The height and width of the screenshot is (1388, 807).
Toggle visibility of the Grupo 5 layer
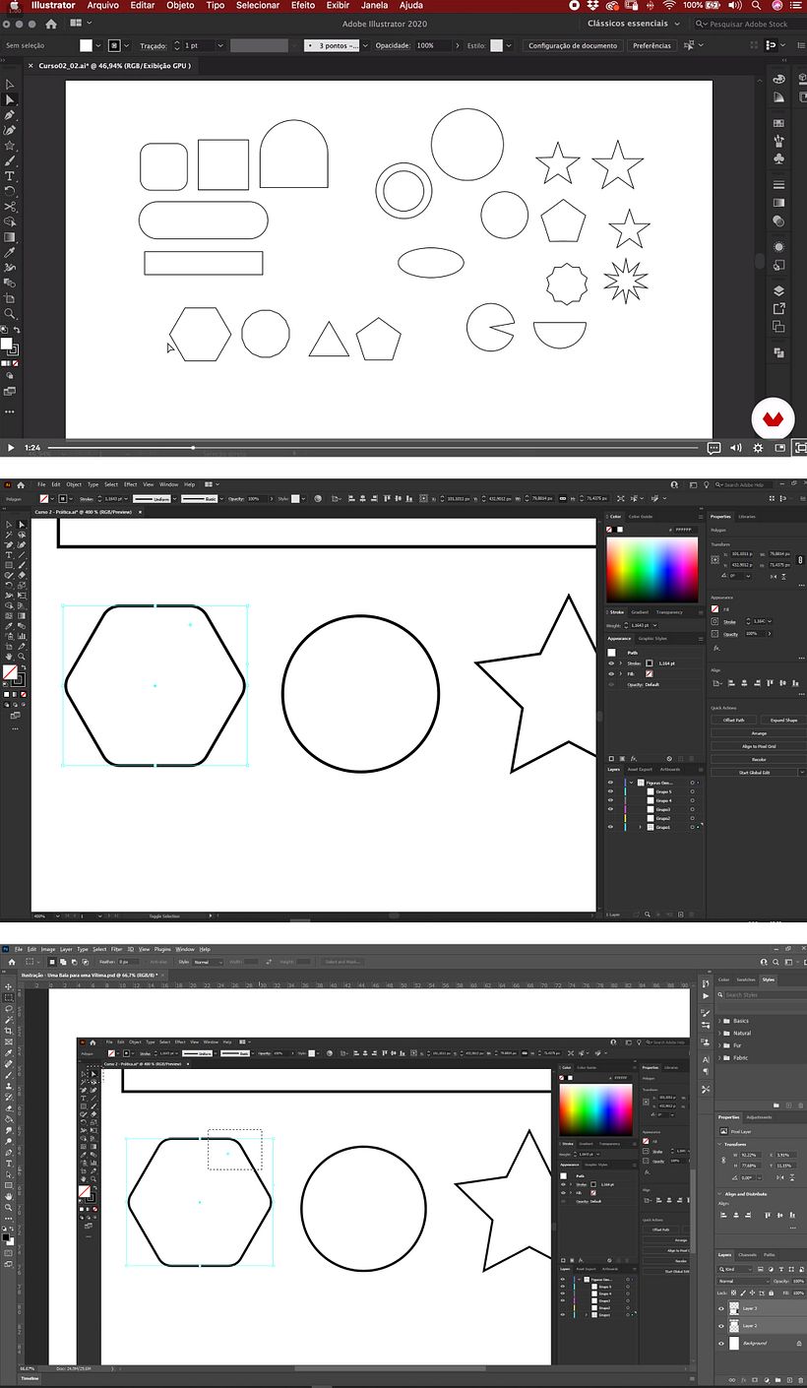[609, 791]
